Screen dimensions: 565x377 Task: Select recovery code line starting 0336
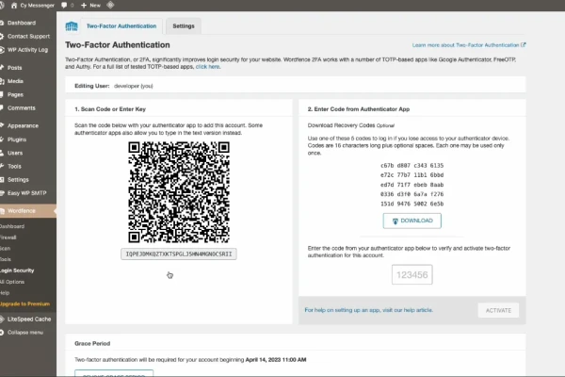412,194
